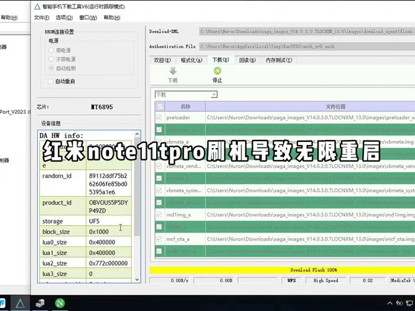The height and width of the screenshot is (311, 415).
Task: Switch to the 回读(R) tab
Action: pos(248,60)
